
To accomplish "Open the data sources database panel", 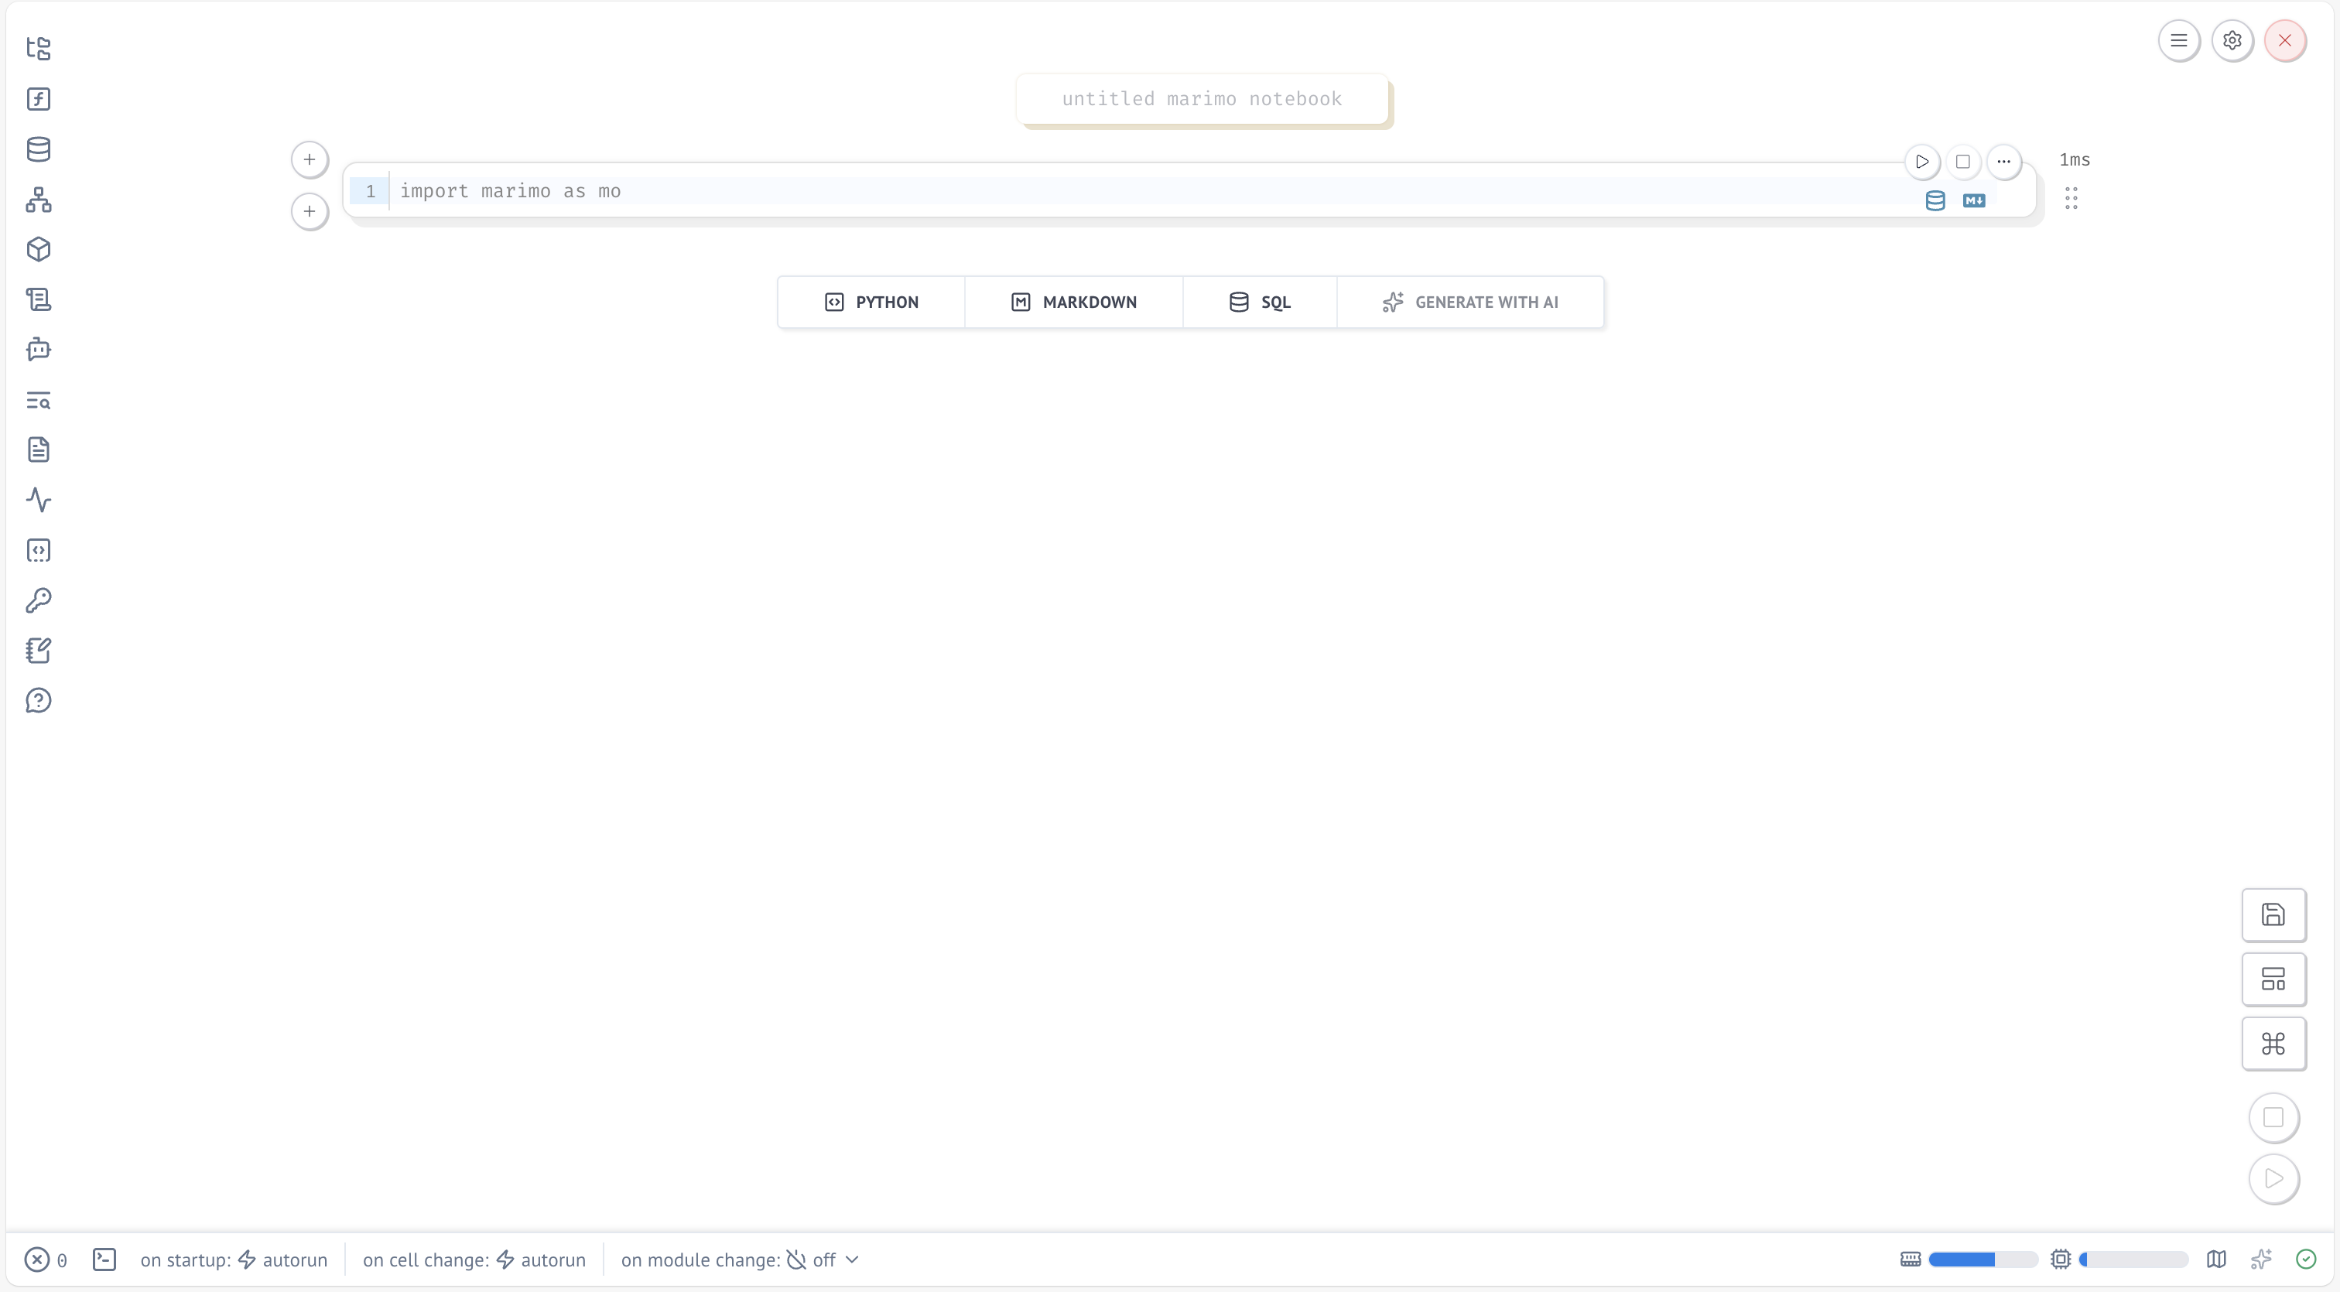I will [38, 149].
